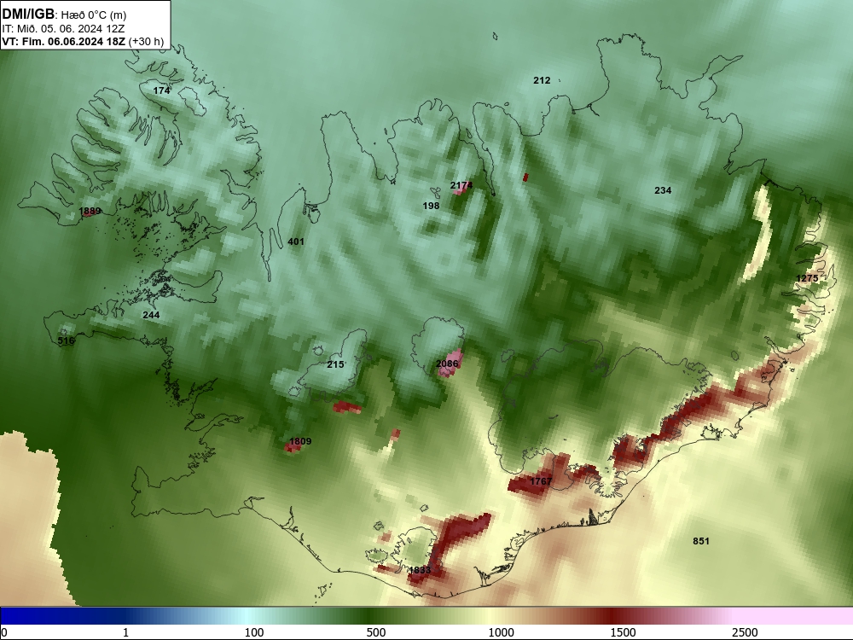The height and width of the screenshot is (640, 853).
Task: Click the 234 value in the northeast
Action: 663,190
